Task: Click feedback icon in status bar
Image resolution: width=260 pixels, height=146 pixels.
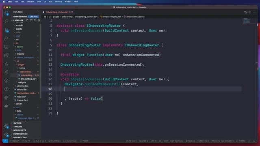Action: click(x=249, y=141)
